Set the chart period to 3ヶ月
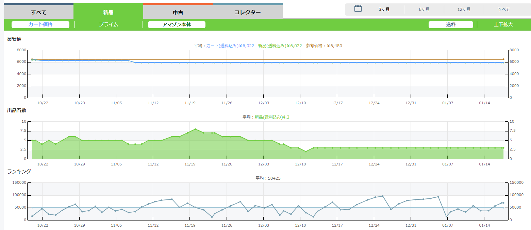 (x=384, y=10)
